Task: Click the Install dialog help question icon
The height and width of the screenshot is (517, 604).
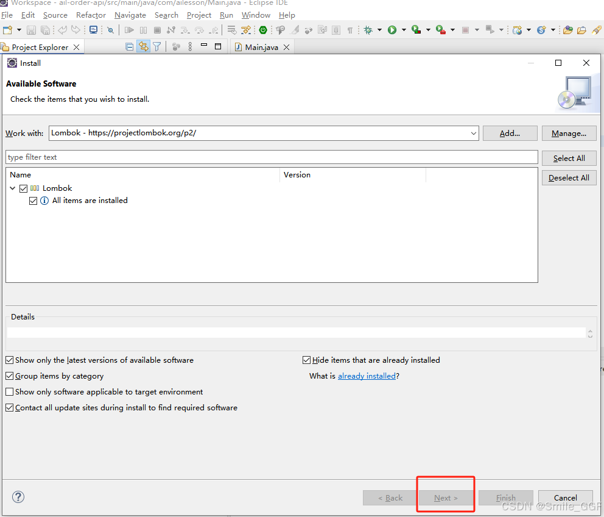Action: tap(18, 497)
